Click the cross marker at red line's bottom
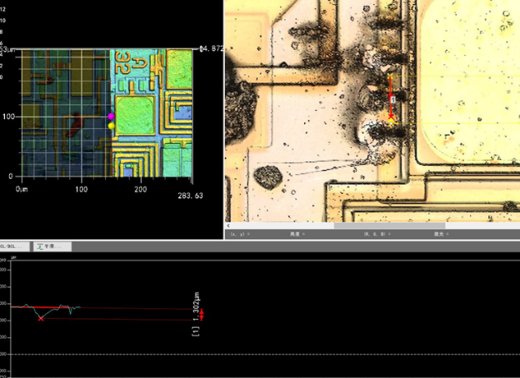520x378 pixels. pyautogui.click(x=391, y=118)
